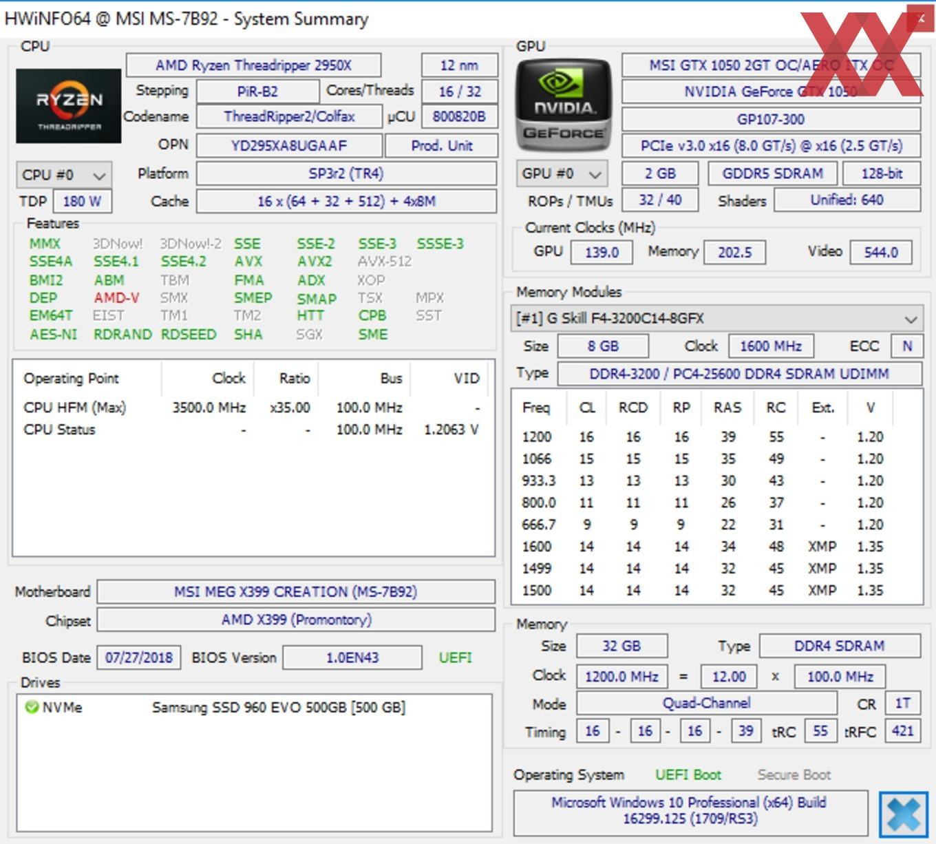Viewport: 936px width, 844px height.
Task: Click the DDR4 SDRAM memory type field
Action: [840, 646]
